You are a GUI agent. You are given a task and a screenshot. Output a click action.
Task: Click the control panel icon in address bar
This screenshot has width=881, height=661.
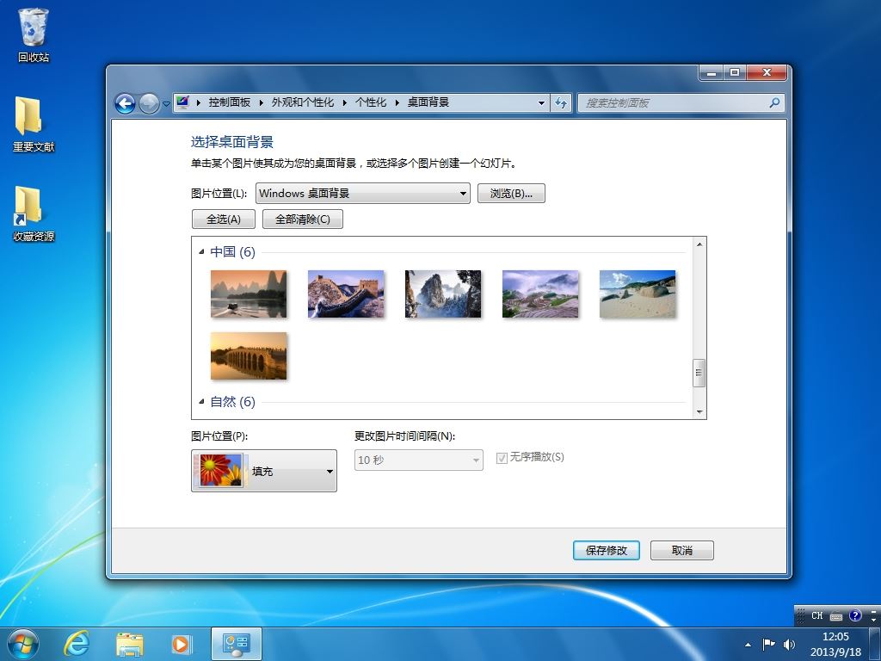(x=182, y=102)
